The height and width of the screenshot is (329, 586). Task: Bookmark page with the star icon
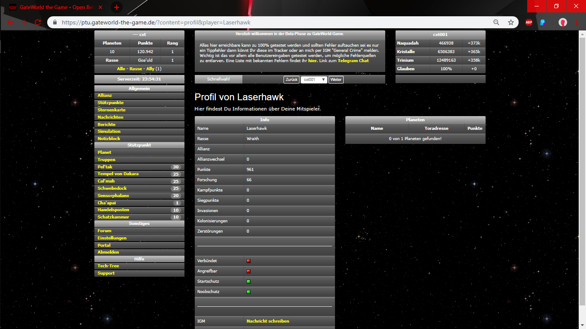[510, 22]
